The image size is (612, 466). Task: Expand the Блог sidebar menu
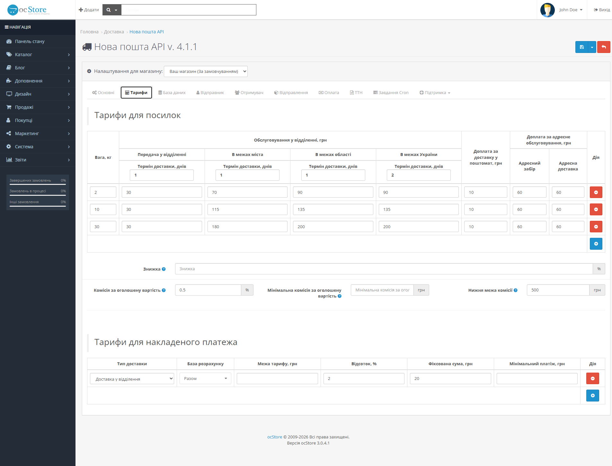38,68
